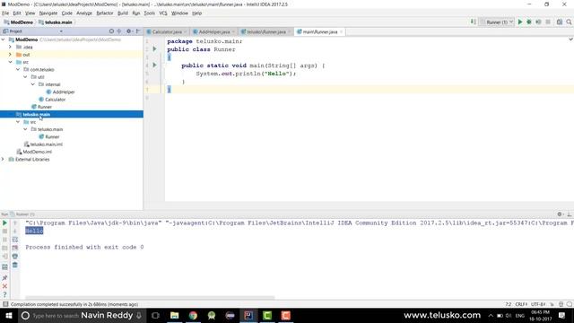Click Collapse All icon in Project panel header

coord(119,31)
